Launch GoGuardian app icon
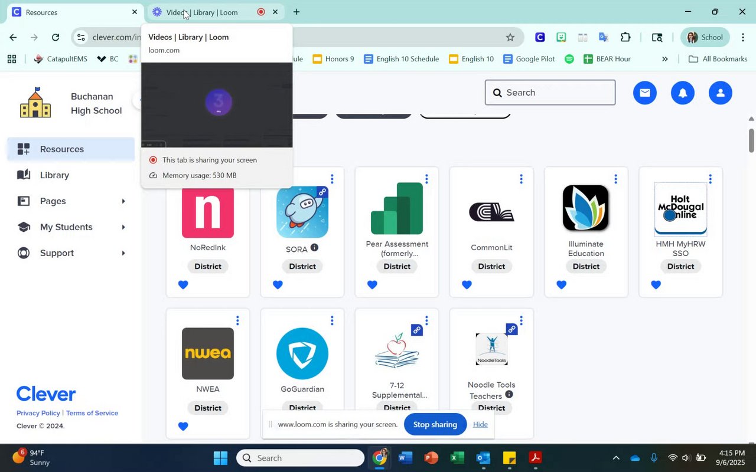 (x=302, y=353)
